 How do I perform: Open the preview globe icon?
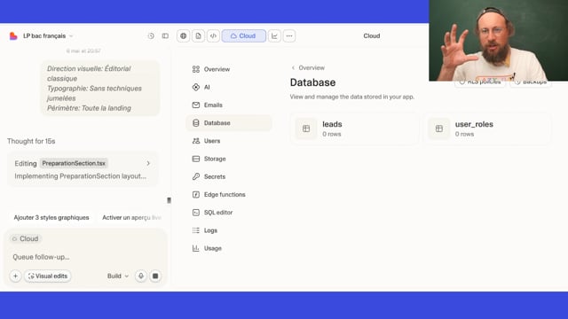(184, 35)
